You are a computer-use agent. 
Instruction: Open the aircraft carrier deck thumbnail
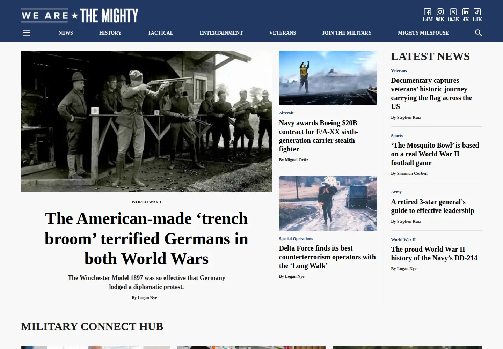[328, 78]
